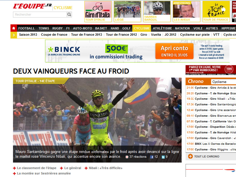
Task: Click the red home icon in the navigation bar
Action: click(14, 28)
